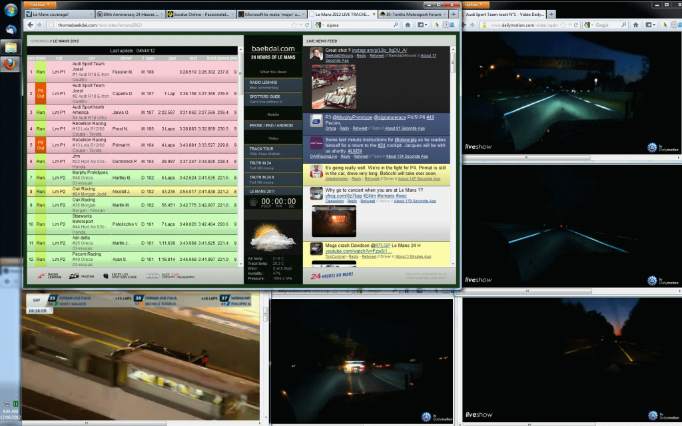The height and width of the screenshot is (426, 682).
Task: Go back in the left Firefox window
Action: pos(31,25)
